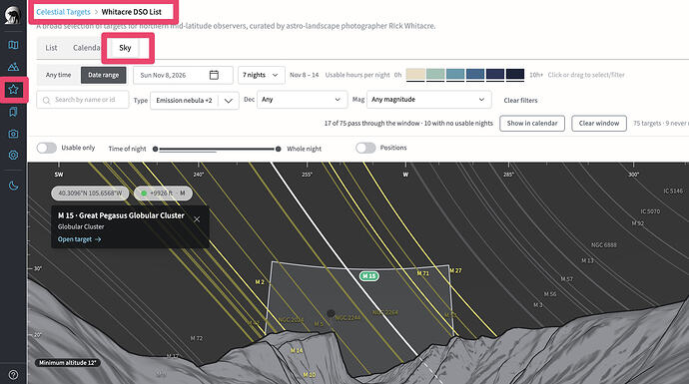Open the camera sidebar icon
The width and height of the screenshot is (689, 384).
point(13,134)
